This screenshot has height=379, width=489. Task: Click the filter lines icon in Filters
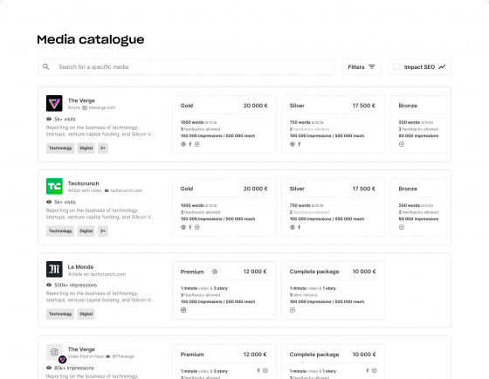tap(372, 66)
